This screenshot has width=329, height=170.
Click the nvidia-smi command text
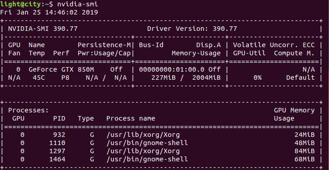[x=77, y=4]
